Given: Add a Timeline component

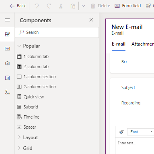Looking at the screenshot, I should pyautogui.click(x=28, y=117).
